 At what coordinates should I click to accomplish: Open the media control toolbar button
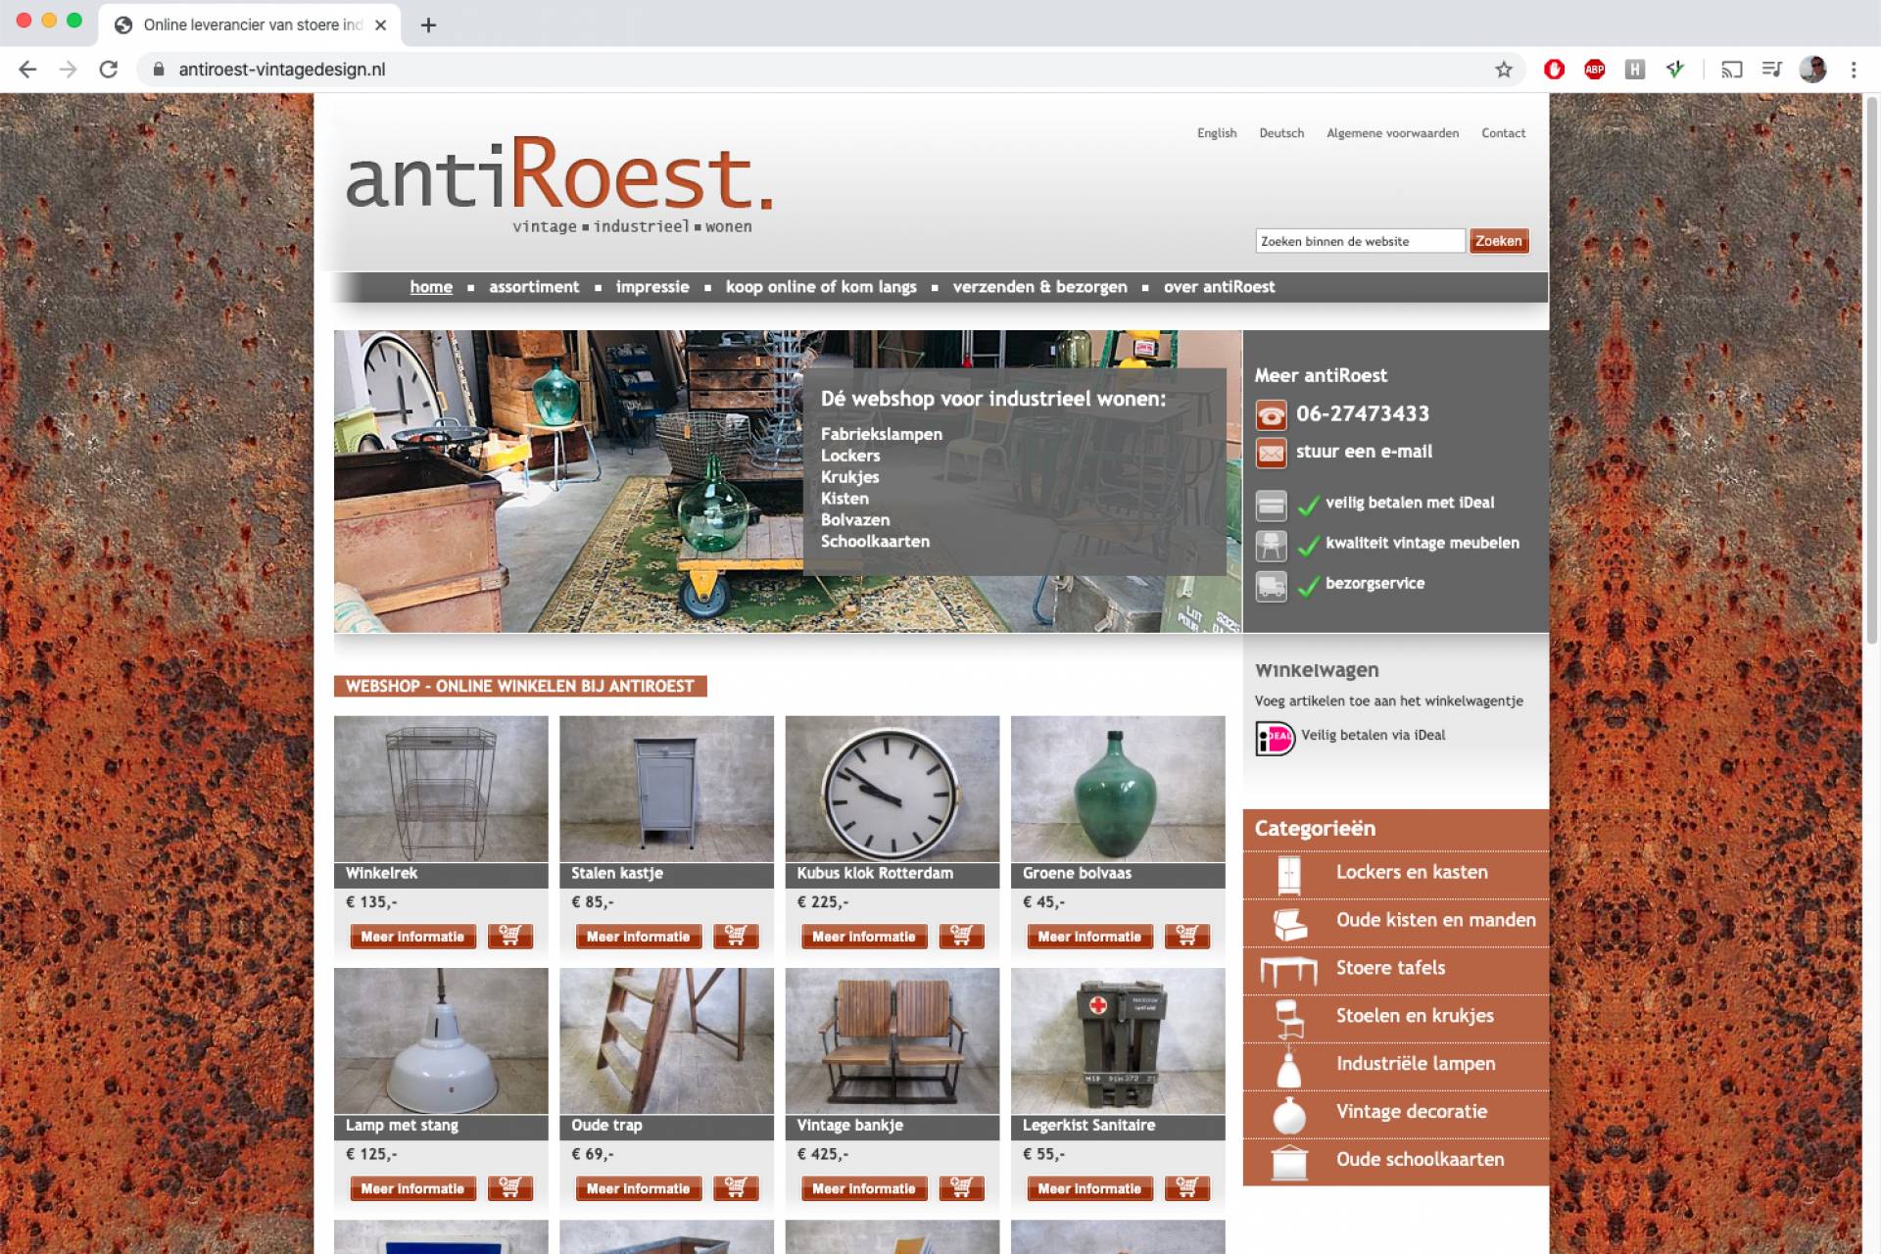pos(1771,70)
